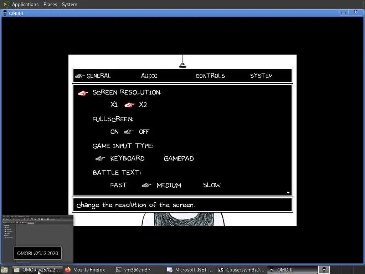365x274 pixels.
Task: Set battle text speed to MEDIUM
Action: tap(169, 185)
